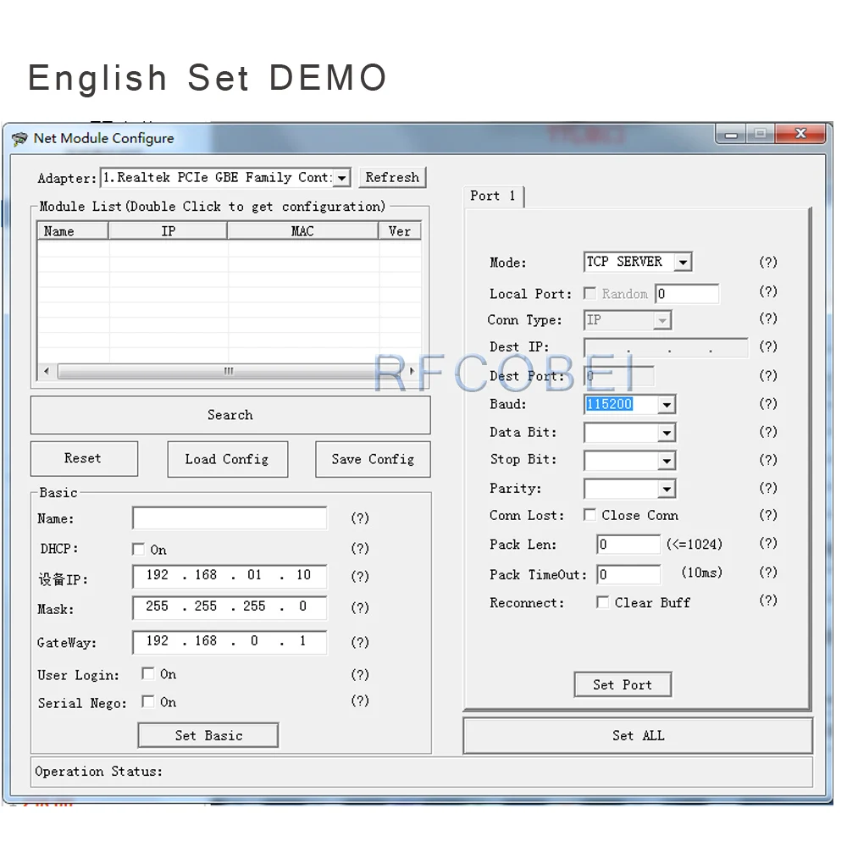This screenshot has width=847, height=847.
Task: Expand the Mode TCP SERVER dropdown
Action: coord(683,263)
